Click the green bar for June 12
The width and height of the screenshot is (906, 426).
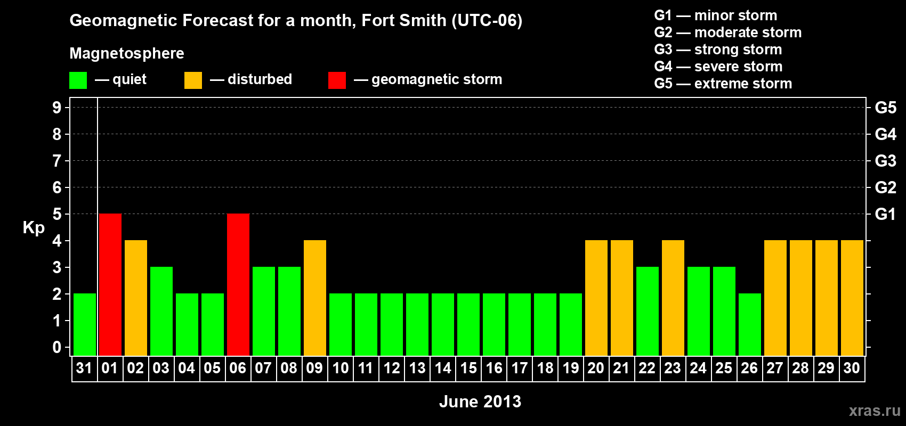pos(392,324)
